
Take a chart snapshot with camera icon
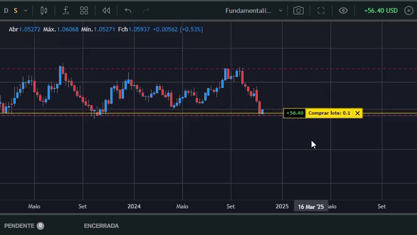tap(298, 11)
